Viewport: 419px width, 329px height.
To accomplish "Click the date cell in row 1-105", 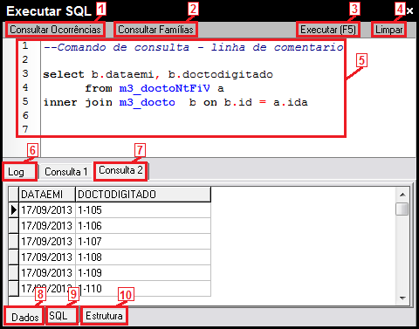I will click(x=47, y=210).
